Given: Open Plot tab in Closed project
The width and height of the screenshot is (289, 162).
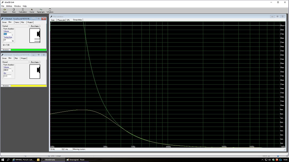Looking at the screenshot, I should pyautogui.click(x=16, y=58).
